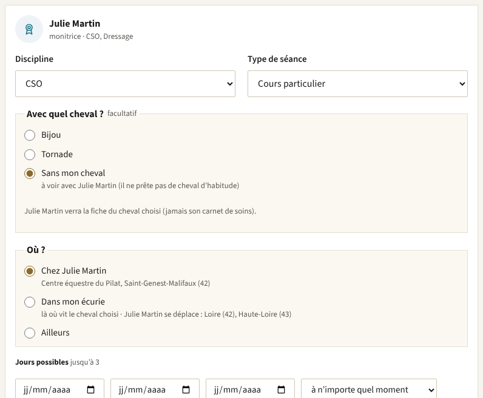This screenshot has width=483, height=398.
Task: Choose Dans mon écurie location
Action: point(30,302)
